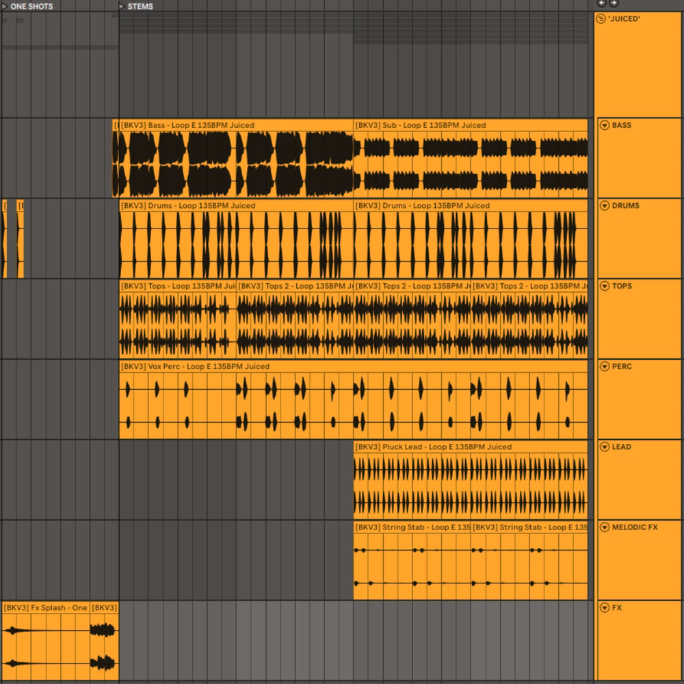The height and width of the screenshot is (684, 684).
Task: Start playback from the STEMS locator
Action: pos(122,6)
